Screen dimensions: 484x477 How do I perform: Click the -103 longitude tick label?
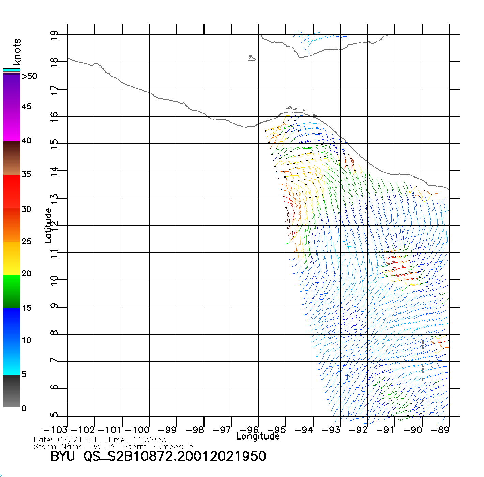pyautogui.click(x=56, y=430)
